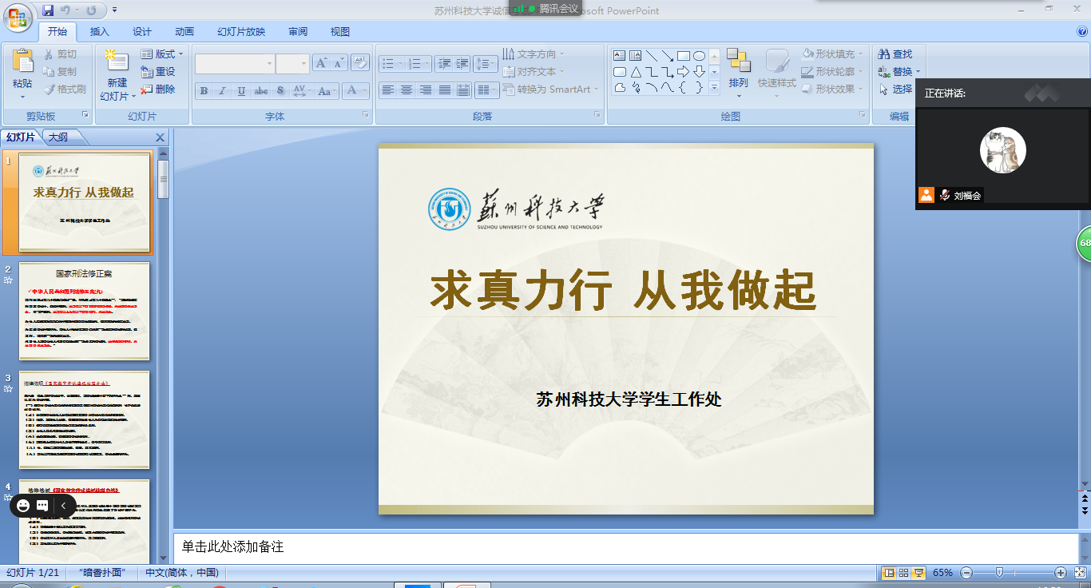Viewport: 1091px width, 588px height.
Task: Toggle Underline formatting
Action: (241, 91)
